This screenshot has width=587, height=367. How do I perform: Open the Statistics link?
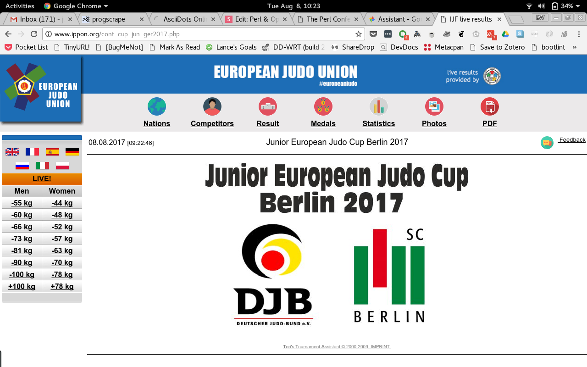(379, 123)
